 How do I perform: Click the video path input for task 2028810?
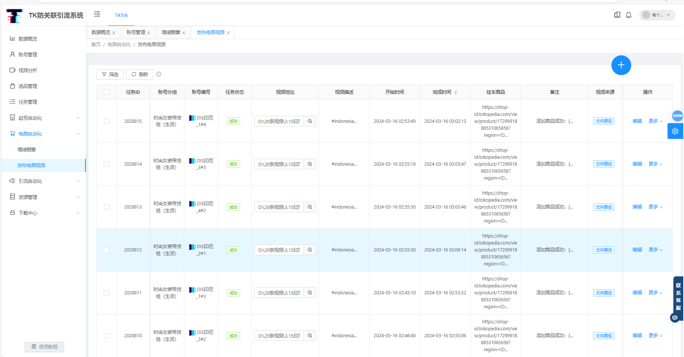pyautogui.click(x=279, y=336)
